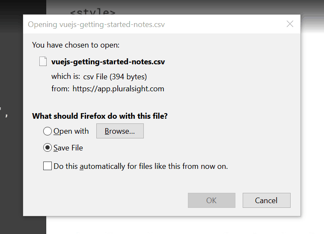The width and height of the screenshot is (324, 234).
Task: Select the Save File radio button
Action: coord(48,148)
